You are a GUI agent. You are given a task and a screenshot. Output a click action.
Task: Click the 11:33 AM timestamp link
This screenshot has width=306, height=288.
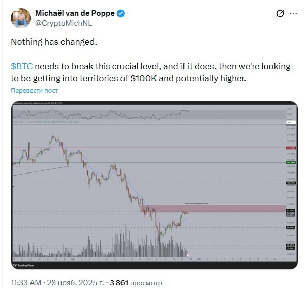(x=26, y=283)
